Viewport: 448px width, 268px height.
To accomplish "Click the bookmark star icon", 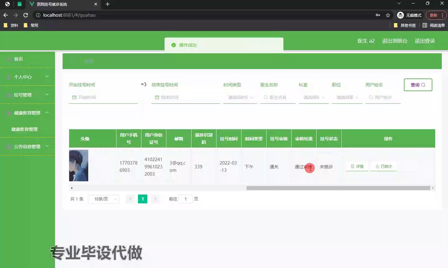I will (388, 15).
